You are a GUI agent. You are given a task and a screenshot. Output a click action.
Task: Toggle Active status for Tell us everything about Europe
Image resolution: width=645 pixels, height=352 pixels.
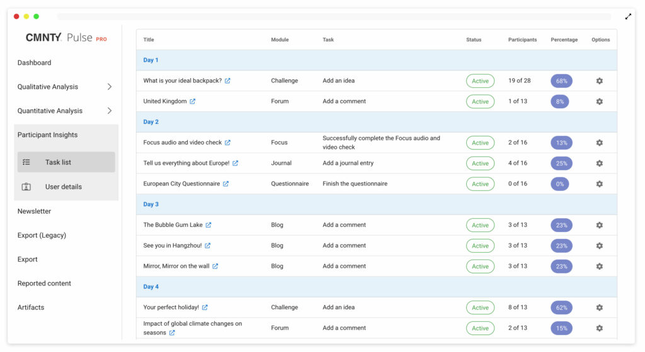[480, 163]
